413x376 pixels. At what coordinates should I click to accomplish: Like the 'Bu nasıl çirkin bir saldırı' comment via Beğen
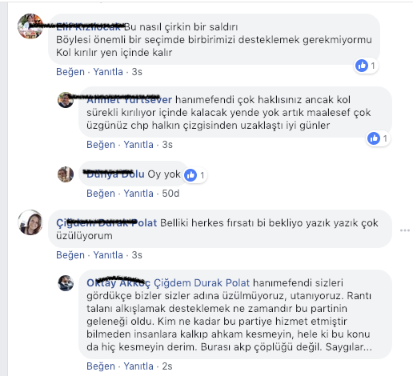coord(70,72)
